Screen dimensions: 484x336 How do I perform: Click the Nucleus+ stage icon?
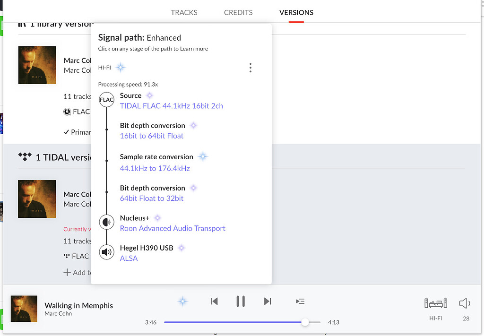pos(107,222)
